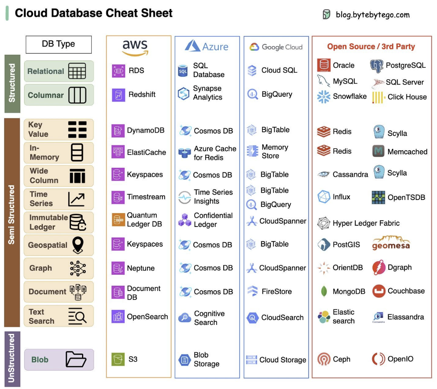Click the Google BigQuery columnar icon

point(253,94)
